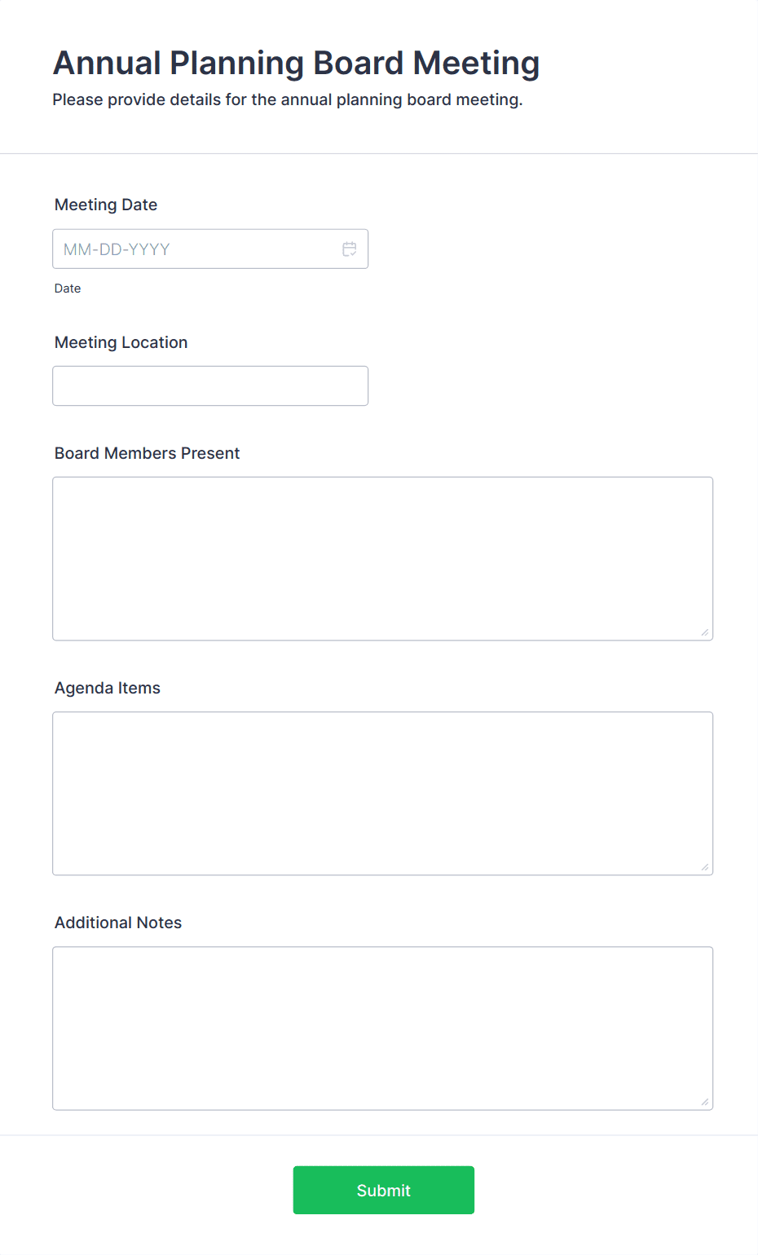This screenshot has height=1255, width=758.
Task: Click the resize grip of Board Members textarea
Action: (705, 631)
